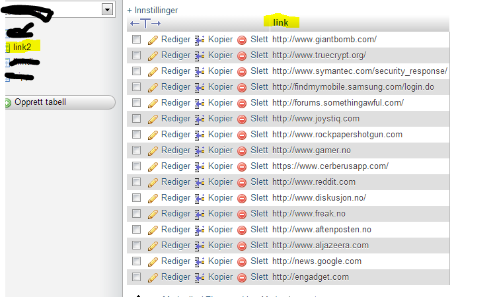
Task: Click red delete icon for news.google.com row
Action: (242, 262)
